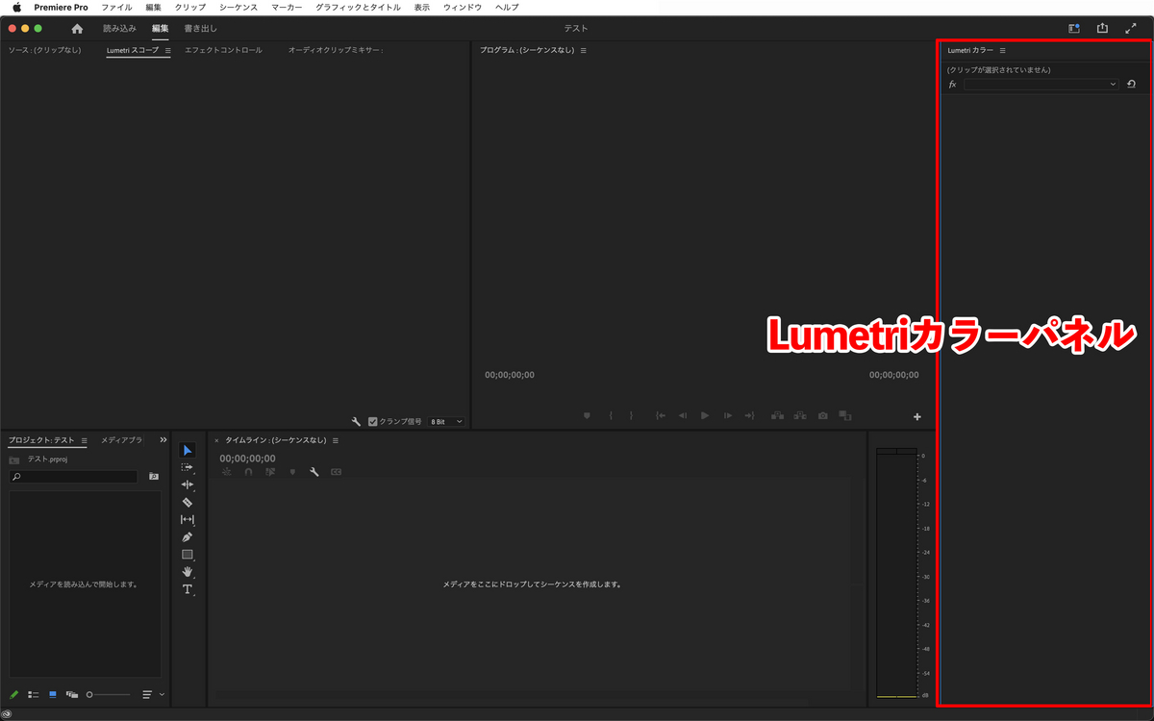The image size is (1154, 721).
Task: Switch Project panel to Icon view
Action: (x=52, y=694)
